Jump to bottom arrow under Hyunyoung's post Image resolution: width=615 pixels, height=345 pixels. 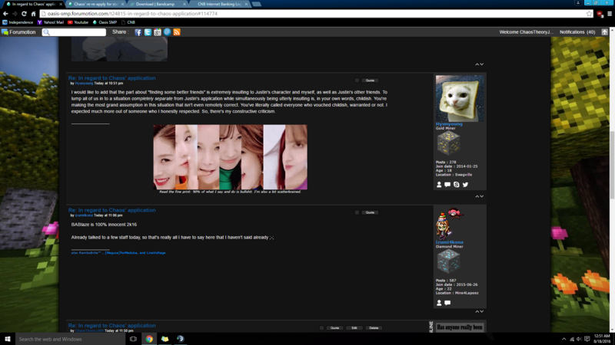pos(482,196)
